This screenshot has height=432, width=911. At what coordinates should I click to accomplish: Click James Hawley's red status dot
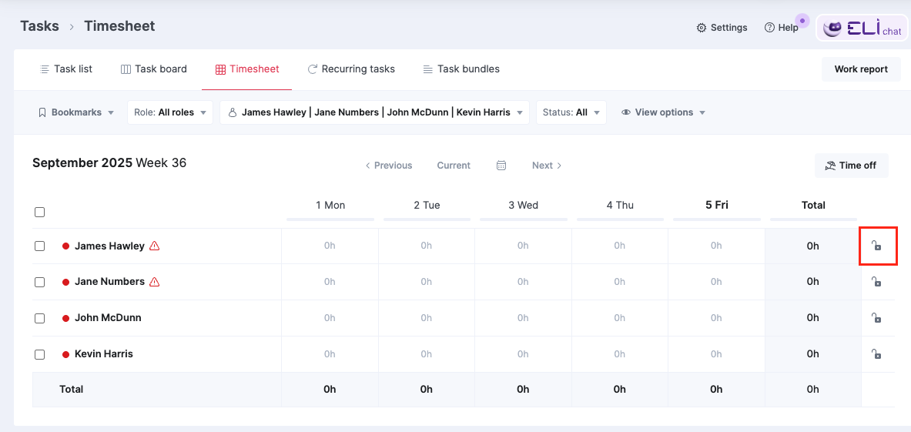[x=65, y=246]
